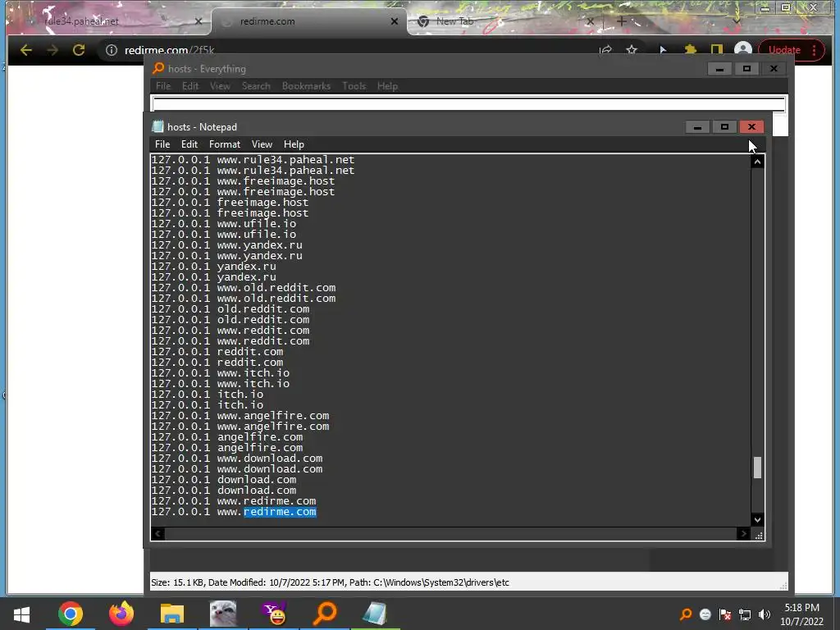840x630 pixels.
Task: Click Everything status bar path text
Action: pyautogui.click(x=429, y=582)
